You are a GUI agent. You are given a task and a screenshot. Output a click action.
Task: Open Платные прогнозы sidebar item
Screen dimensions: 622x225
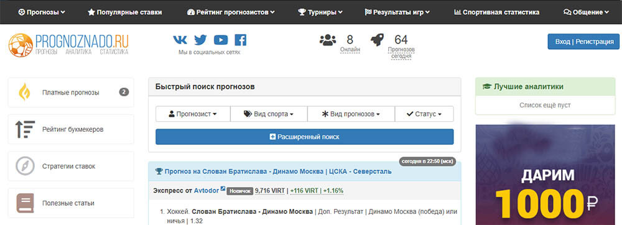(71, 92)
